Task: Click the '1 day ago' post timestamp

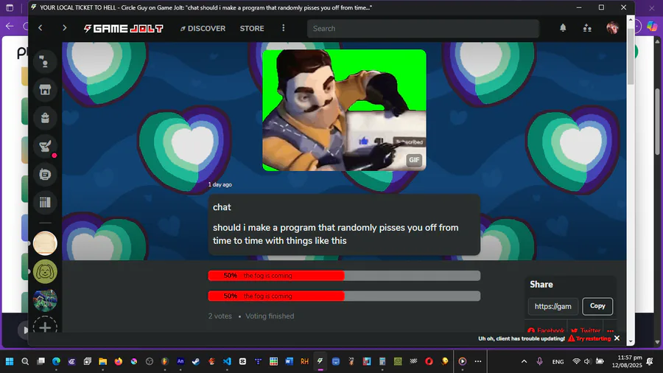Action: coord(220,184)
